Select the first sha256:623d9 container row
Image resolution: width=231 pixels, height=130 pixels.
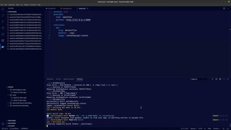pyautogui.click(x=25, y=14)
